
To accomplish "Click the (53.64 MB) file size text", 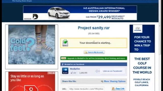I will click(x=94, y=34).
